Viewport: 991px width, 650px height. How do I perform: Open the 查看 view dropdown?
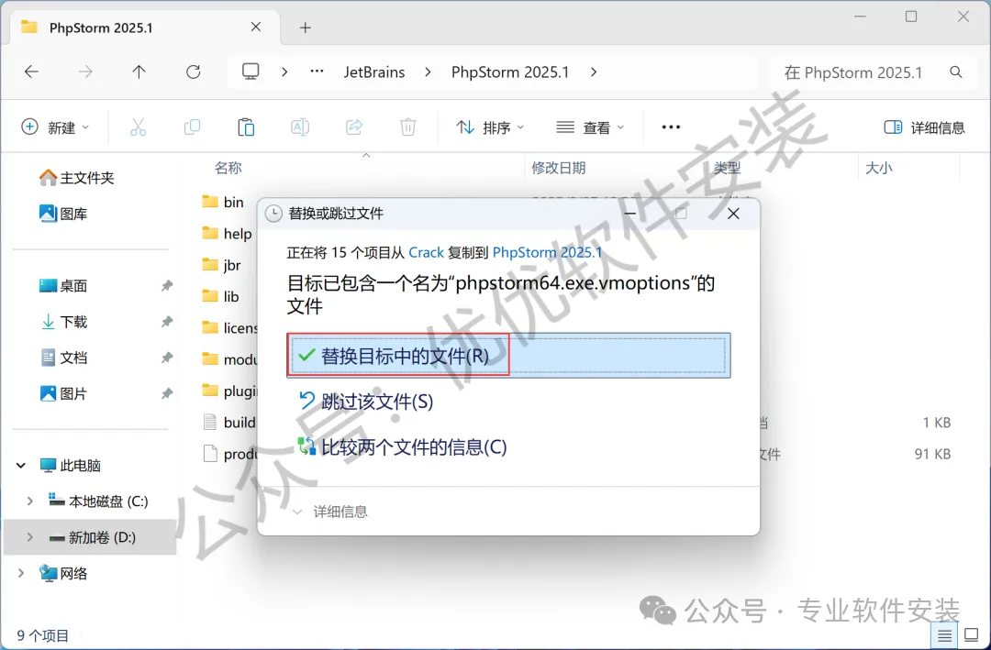click(x=590, y=127)
